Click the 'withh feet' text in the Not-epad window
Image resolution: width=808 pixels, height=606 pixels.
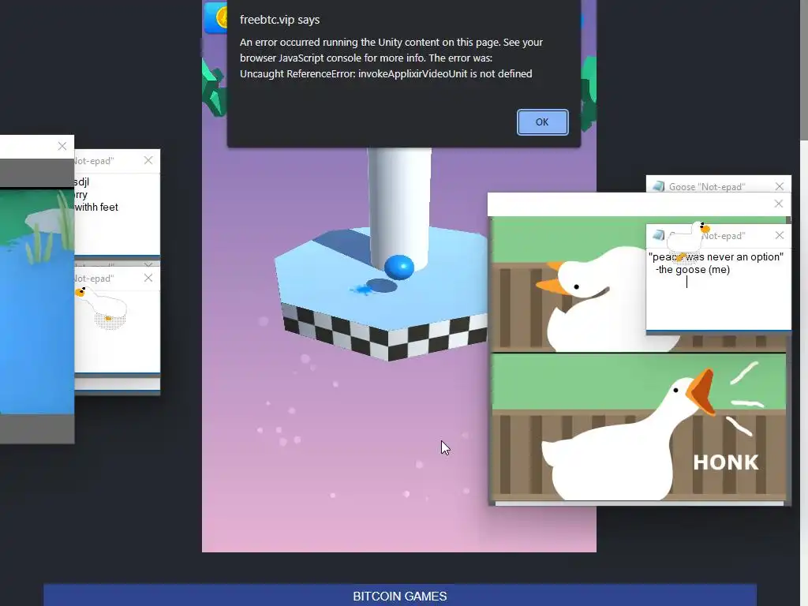96,208
